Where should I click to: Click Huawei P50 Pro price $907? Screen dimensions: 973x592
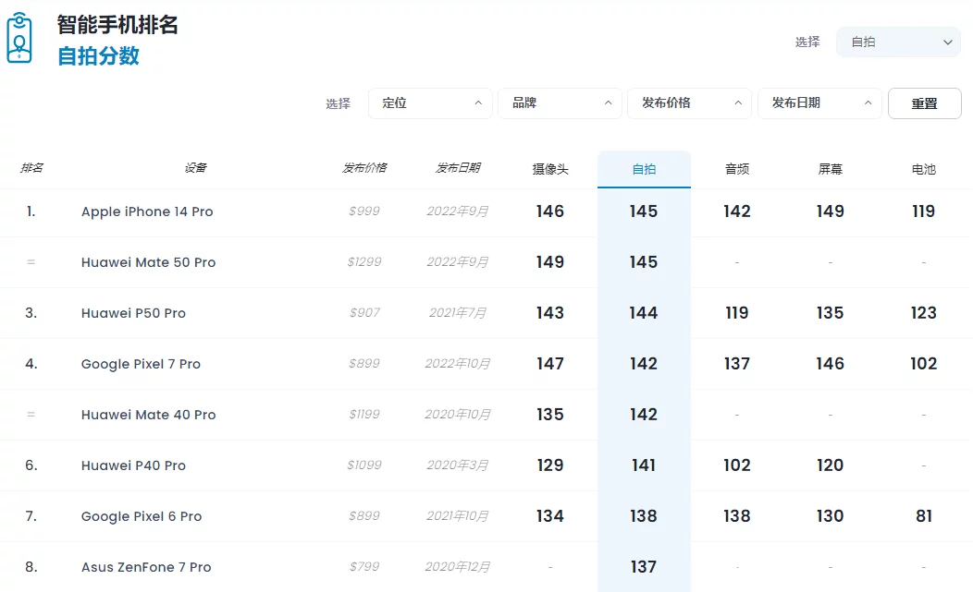point(364,313)
